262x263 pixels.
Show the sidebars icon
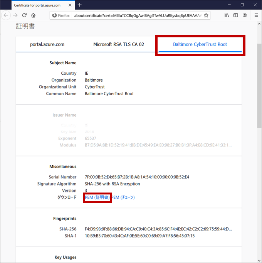coord(236,15)
